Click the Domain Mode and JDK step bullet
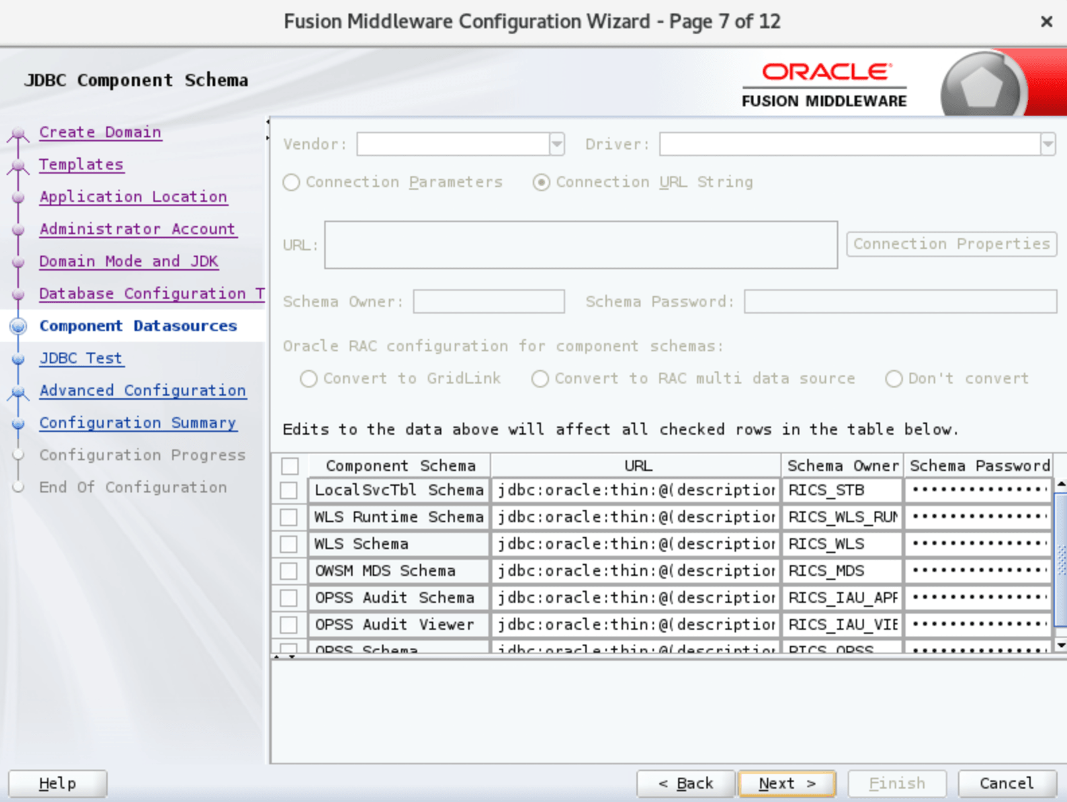This screenshot has height=802, width=1067. (18, 262)
